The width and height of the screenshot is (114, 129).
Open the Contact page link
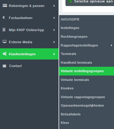15,66
